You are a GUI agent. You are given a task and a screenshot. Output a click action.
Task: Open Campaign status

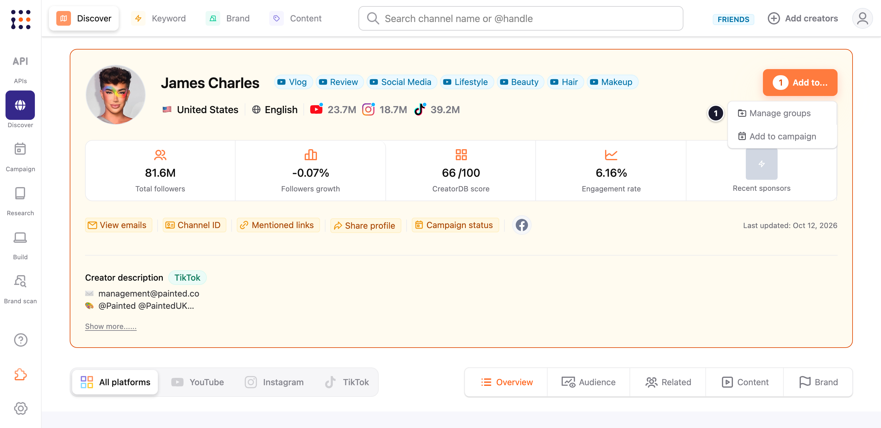(x=455, y=225)
